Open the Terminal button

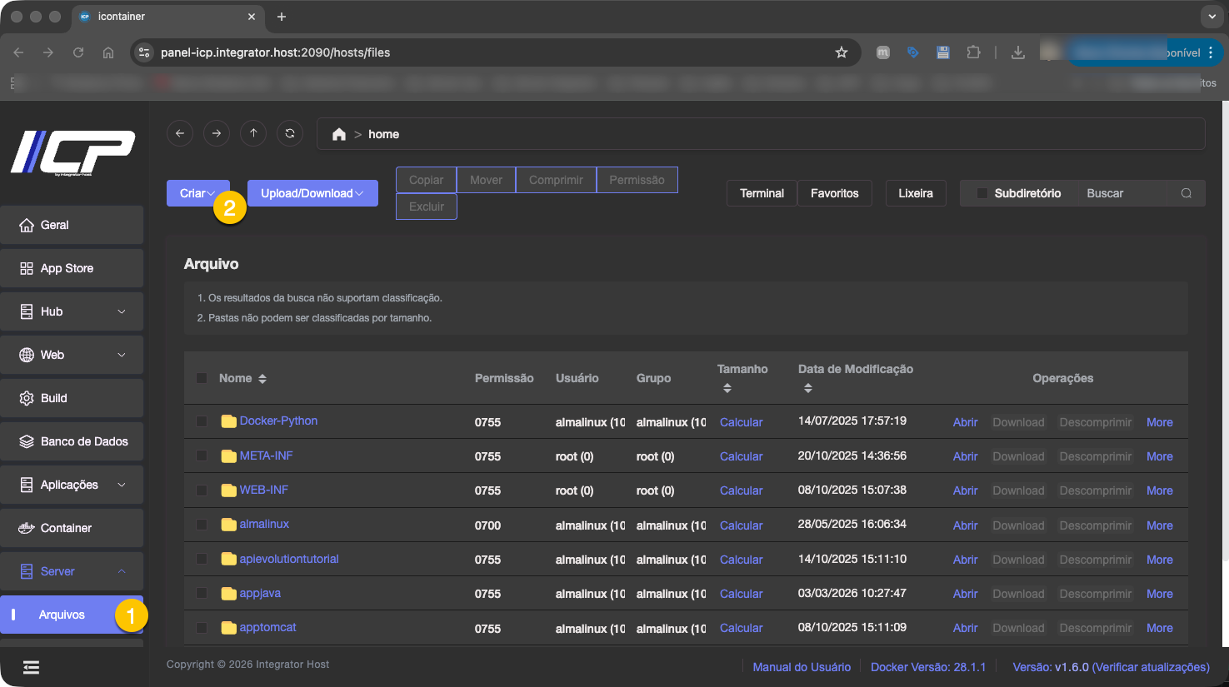762,193
